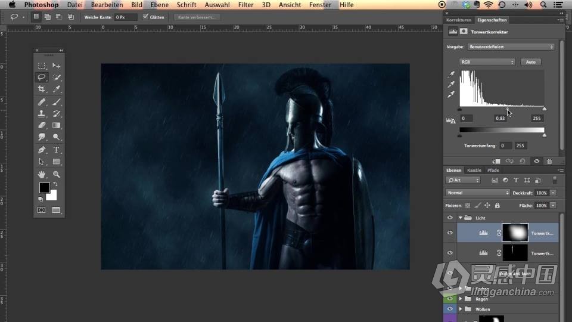Select the Move tool
The width and height of the screenshot is (572, 322).
[x=56, y=66]
